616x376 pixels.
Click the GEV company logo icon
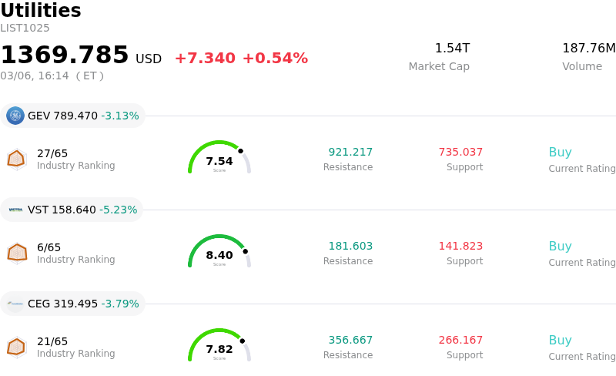pyautogui.click(x=15, y=116)
